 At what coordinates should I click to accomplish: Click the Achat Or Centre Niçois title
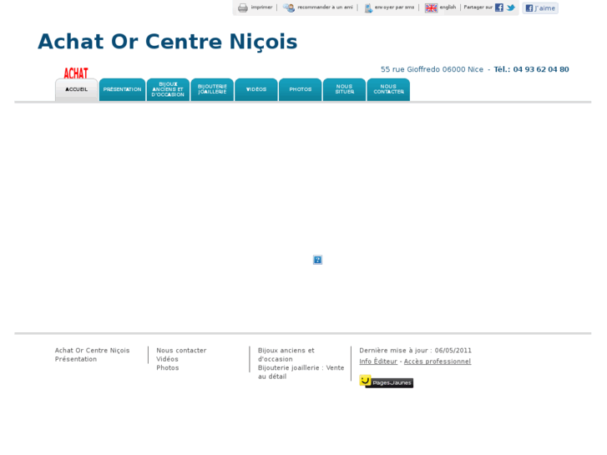pyautogui.click(x=168, y=42)
